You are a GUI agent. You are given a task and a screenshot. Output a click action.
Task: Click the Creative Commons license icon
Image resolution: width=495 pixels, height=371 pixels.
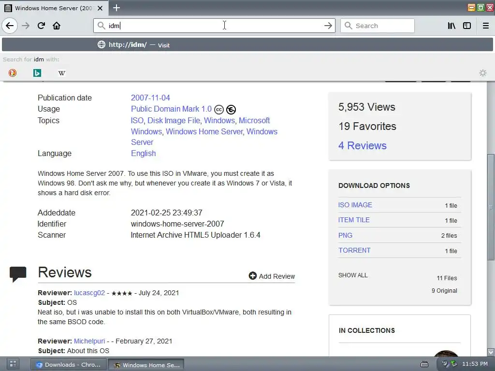tap(219, 110)
